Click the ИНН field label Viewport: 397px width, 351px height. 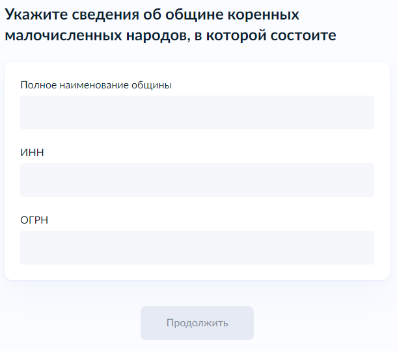pos(32,153)
